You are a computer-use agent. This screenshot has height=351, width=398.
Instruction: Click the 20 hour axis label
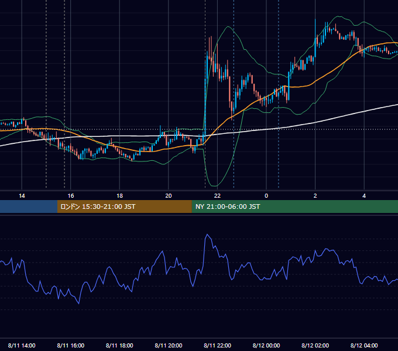pos(169,196)
